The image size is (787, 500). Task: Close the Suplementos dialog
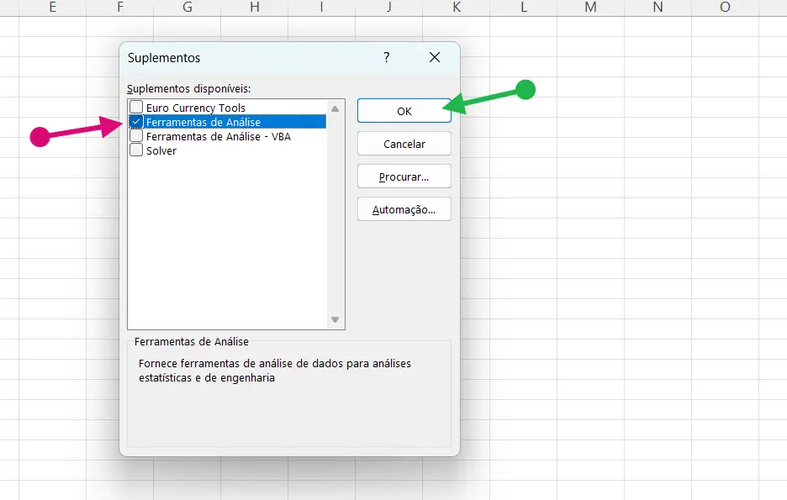point(435,57)
